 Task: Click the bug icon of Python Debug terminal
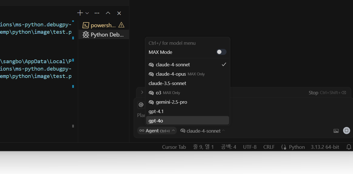(86, 35)
